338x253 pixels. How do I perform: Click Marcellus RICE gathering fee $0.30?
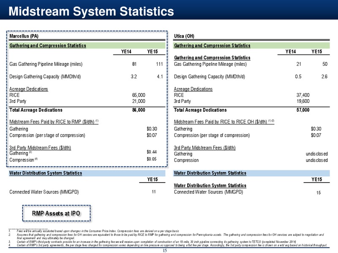[x=152, y=129]
